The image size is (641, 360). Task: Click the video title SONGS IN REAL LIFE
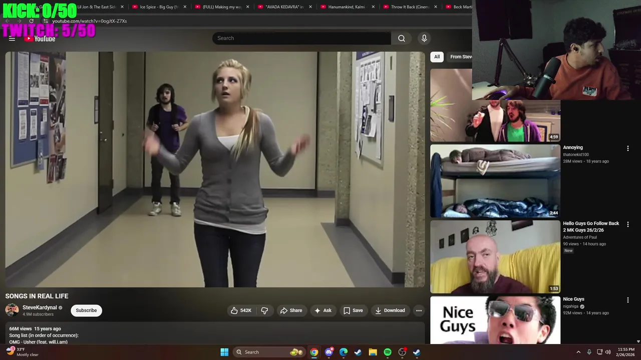point(37,296)
